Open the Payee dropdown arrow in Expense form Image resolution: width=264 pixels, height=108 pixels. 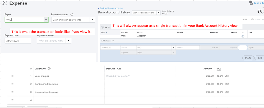46,20
